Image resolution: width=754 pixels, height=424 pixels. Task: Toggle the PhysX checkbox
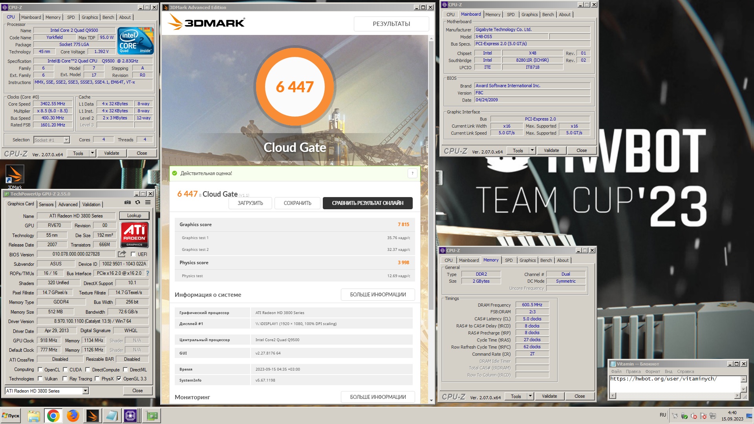coord(97,379)
